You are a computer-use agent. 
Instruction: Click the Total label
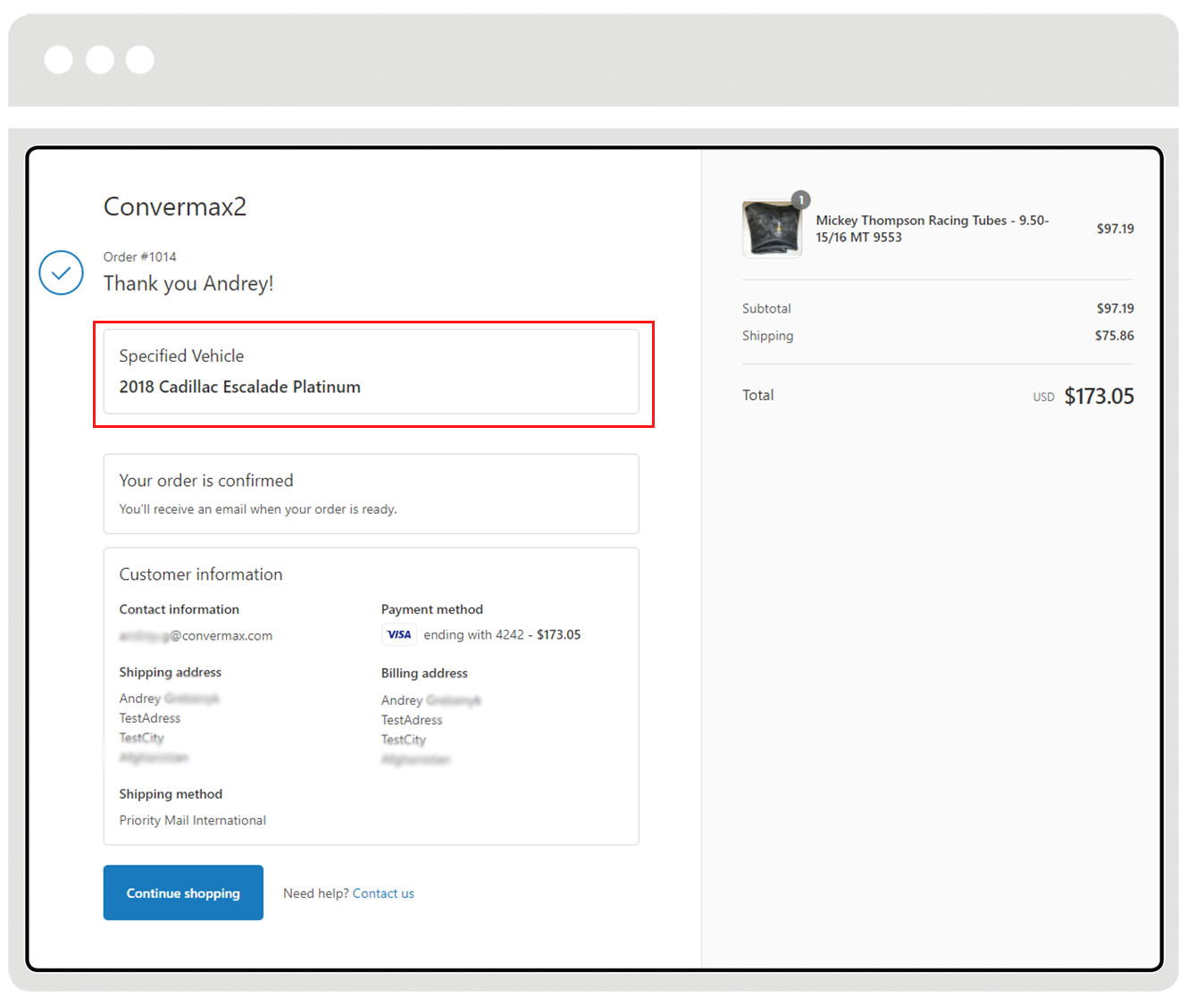click(758, 395)
